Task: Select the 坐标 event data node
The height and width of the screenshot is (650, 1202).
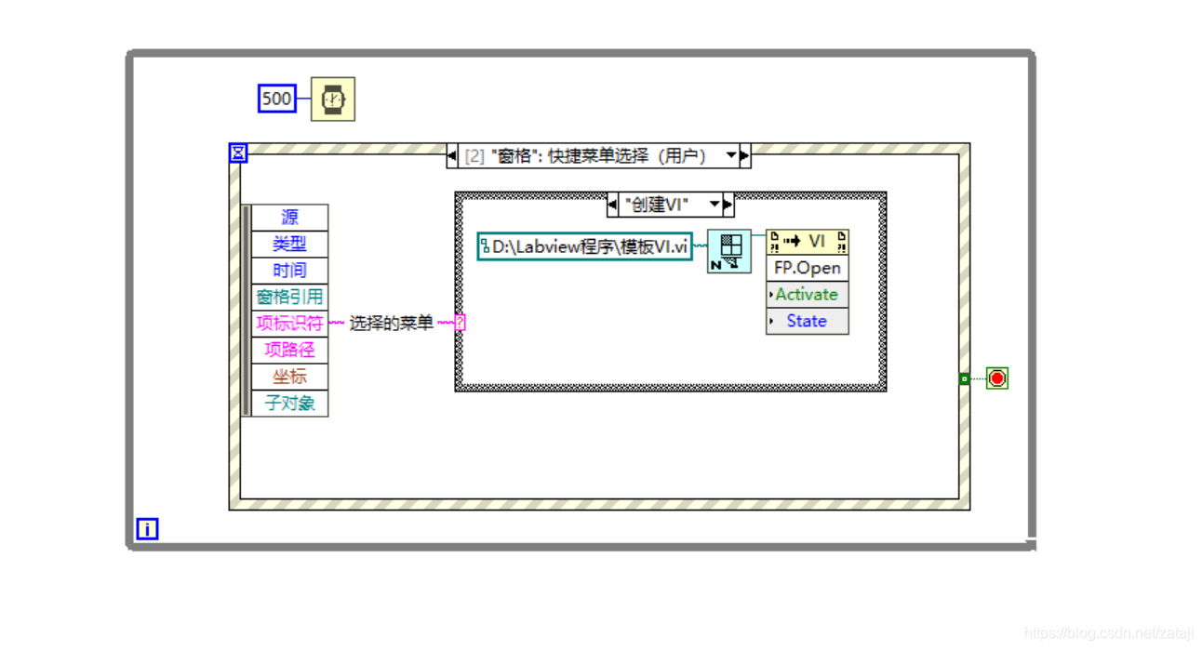Action: tap(289, 377)
